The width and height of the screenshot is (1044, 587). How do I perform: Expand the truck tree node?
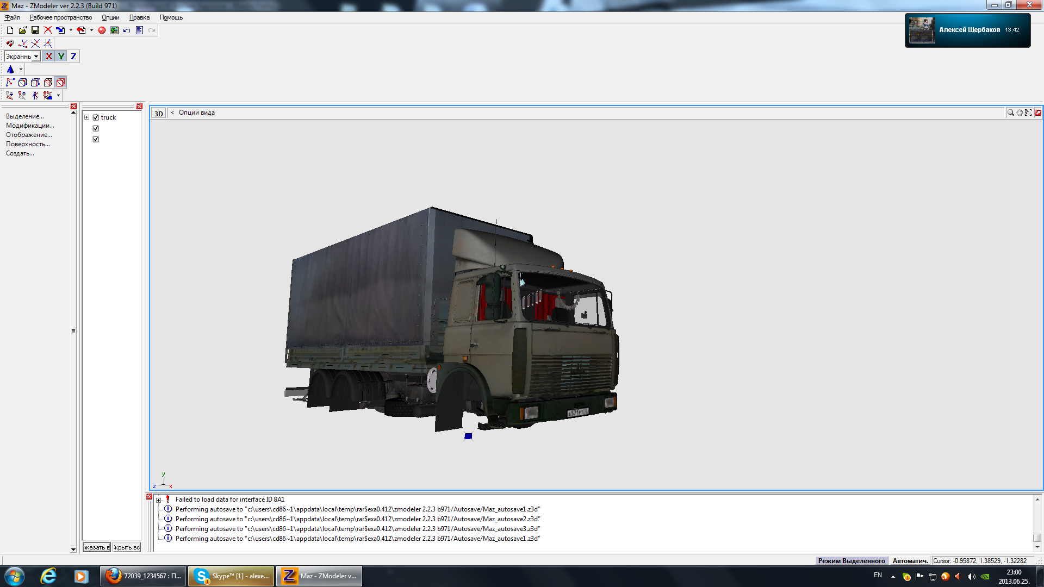click(x=86, y=117)
